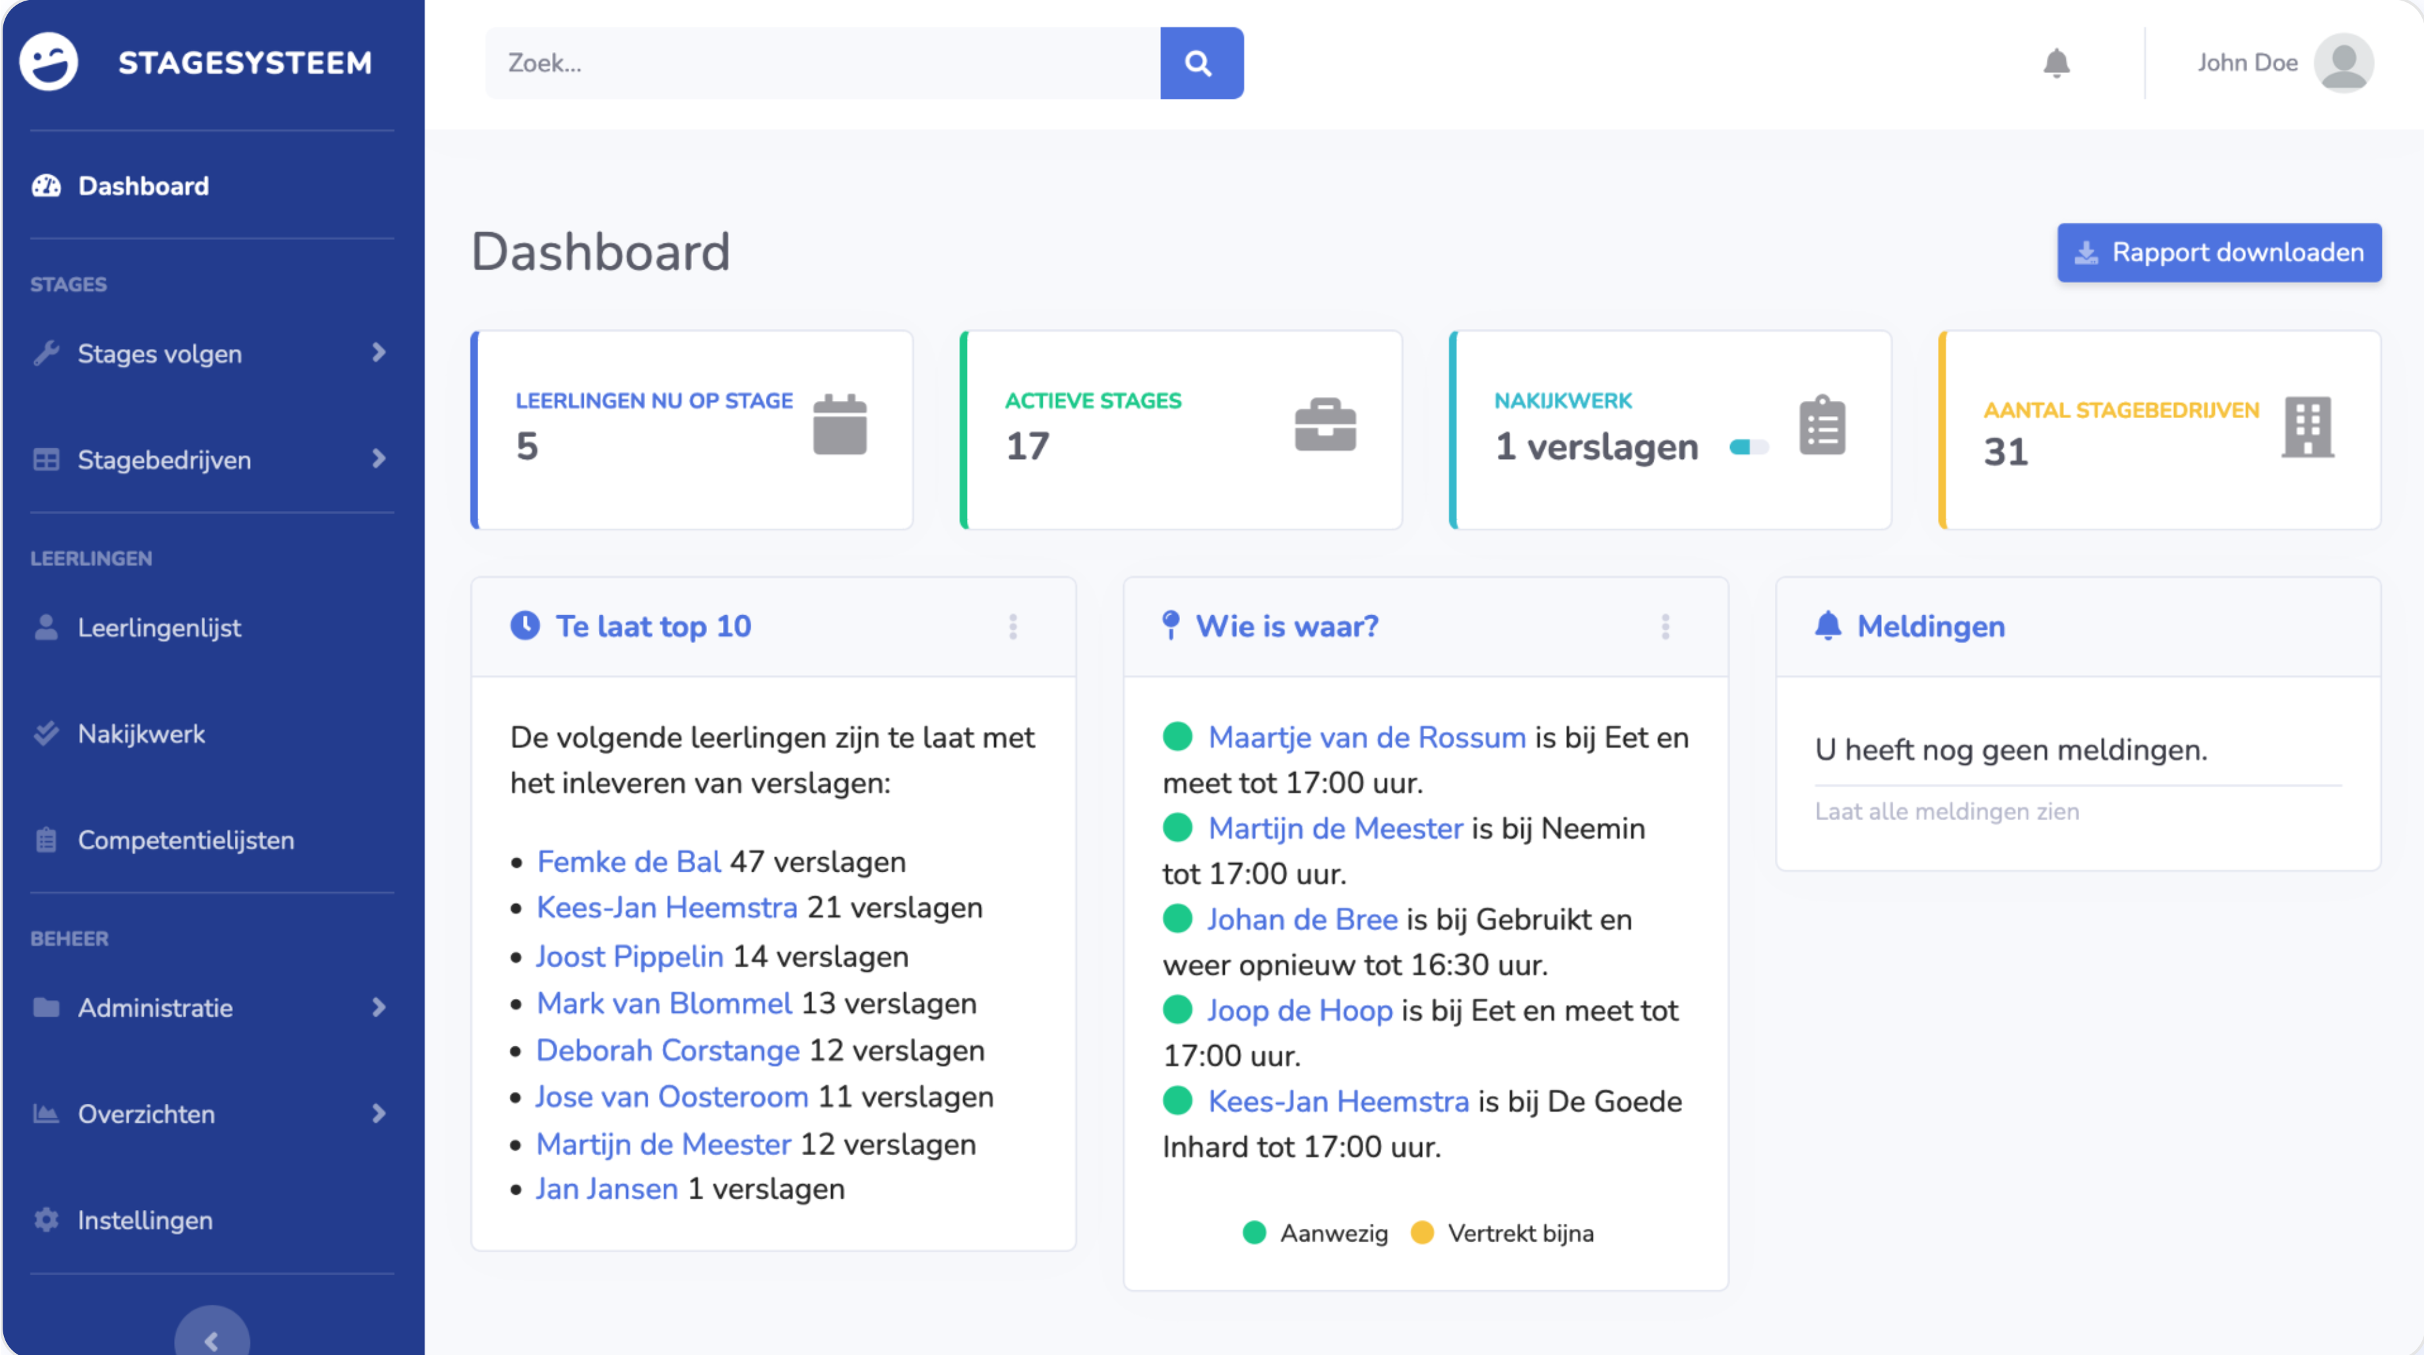
Task: Click the building icon on stagebedrijven card
Action: pyautogui.click(x=2307, y=427)
